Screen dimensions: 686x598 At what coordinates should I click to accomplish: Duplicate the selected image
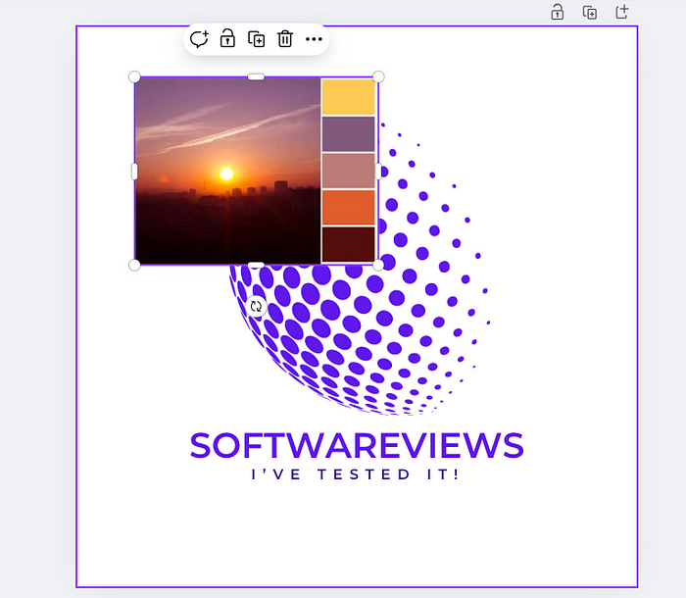pos(257,39)
